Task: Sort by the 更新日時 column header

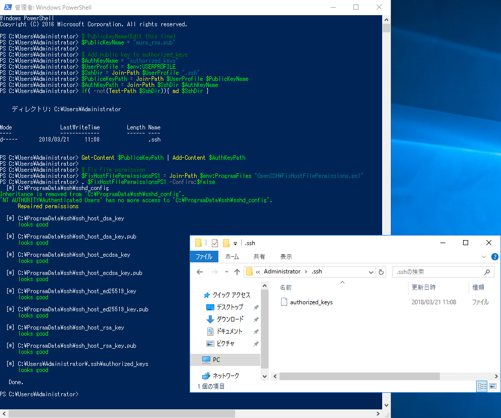Action: [424, 288]
